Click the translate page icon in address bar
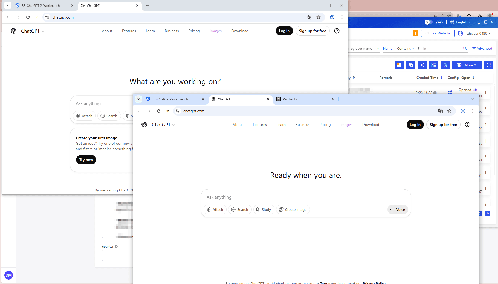This screenshot has height=284, width=498. coord(441,111)
